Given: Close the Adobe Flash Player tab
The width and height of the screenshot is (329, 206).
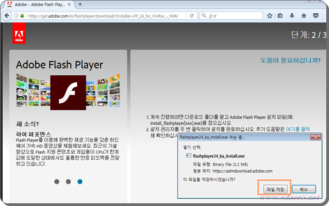Looking at the screenshot, I should click(69, 4).
